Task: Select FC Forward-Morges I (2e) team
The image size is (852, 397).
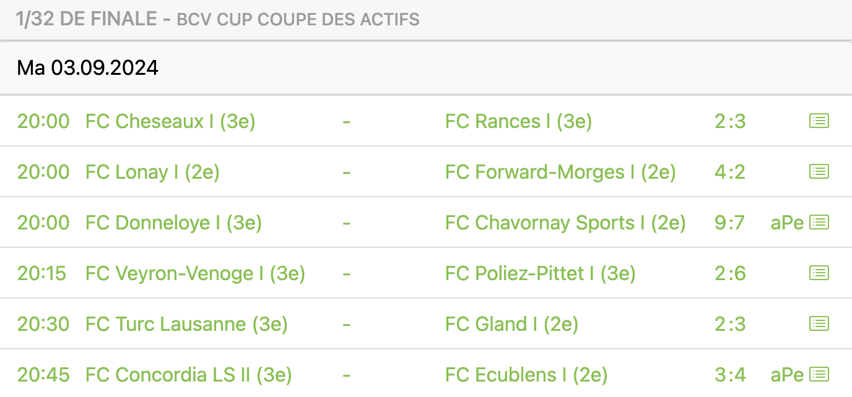Action: point(560,173)
